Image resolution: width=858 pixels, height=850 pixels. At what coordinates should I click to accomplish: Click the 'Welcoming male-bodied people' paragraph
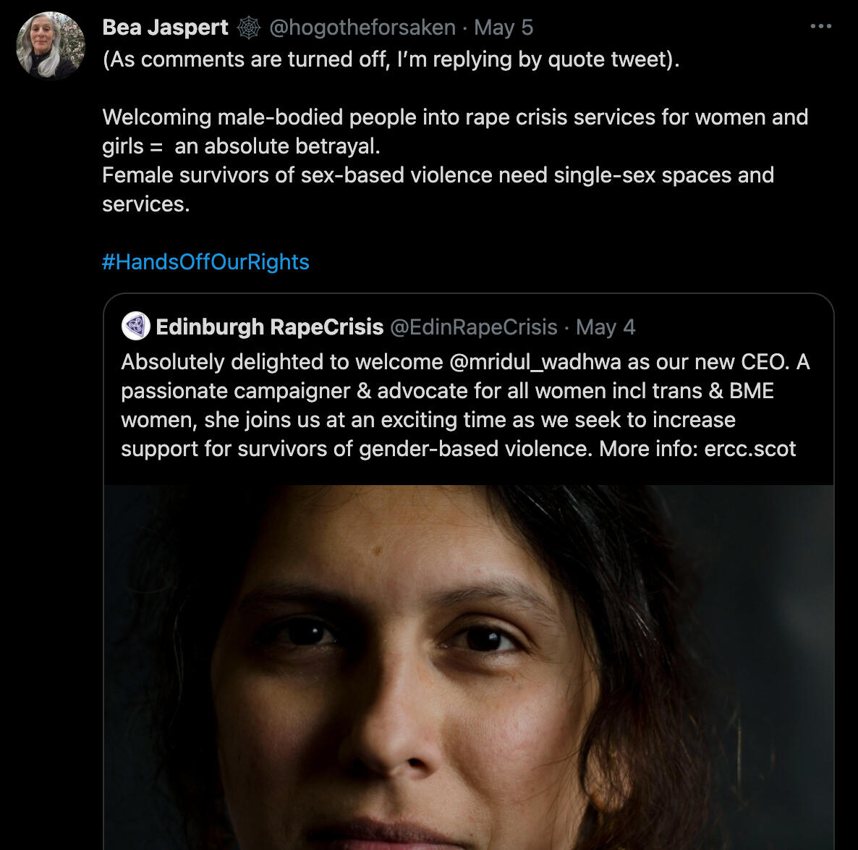(454, 117)
